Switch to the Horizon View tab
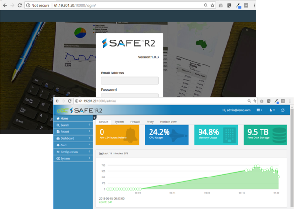This screenshot has height=209, width=294. click(168, 122)
